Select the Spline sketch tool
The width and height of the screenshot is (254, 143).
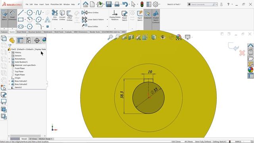pyautogui.click(x=38, y=12)
